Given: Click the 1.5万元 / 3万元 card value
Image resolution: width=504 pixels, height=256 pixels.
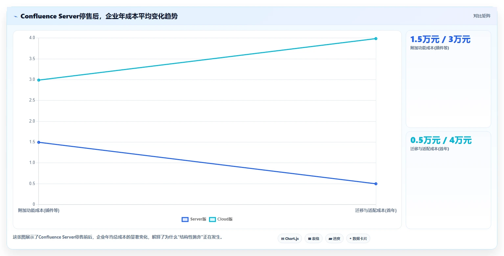Looking at the screenshot, I should coord(440,39).
